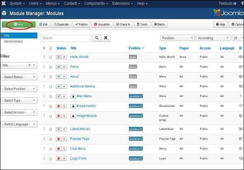
Task: Check the Login Form row checkbox
Action: [x=50, y=159]
